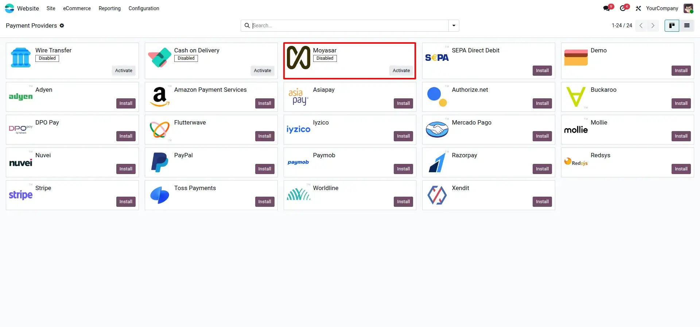Install the Xendit provider

click(x=542, y=202)
